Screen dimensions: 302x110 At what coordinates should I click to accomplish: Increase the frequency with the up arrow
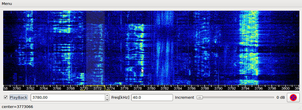(107, 96)
